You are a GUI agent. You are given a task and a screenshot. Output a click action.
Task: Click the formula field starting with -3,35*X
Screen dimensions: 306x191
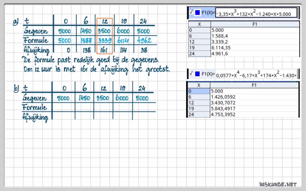point(256,13)
